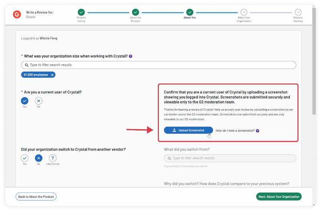Go to About the Product step
Viewport: 321px width, 212px height.
(135, 12)
